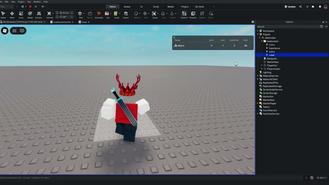The height and width of the screenshot is (185, 329).
Task: Click the cloud icon in top bar
Action: pyautogui.click(x=313, y=7)
